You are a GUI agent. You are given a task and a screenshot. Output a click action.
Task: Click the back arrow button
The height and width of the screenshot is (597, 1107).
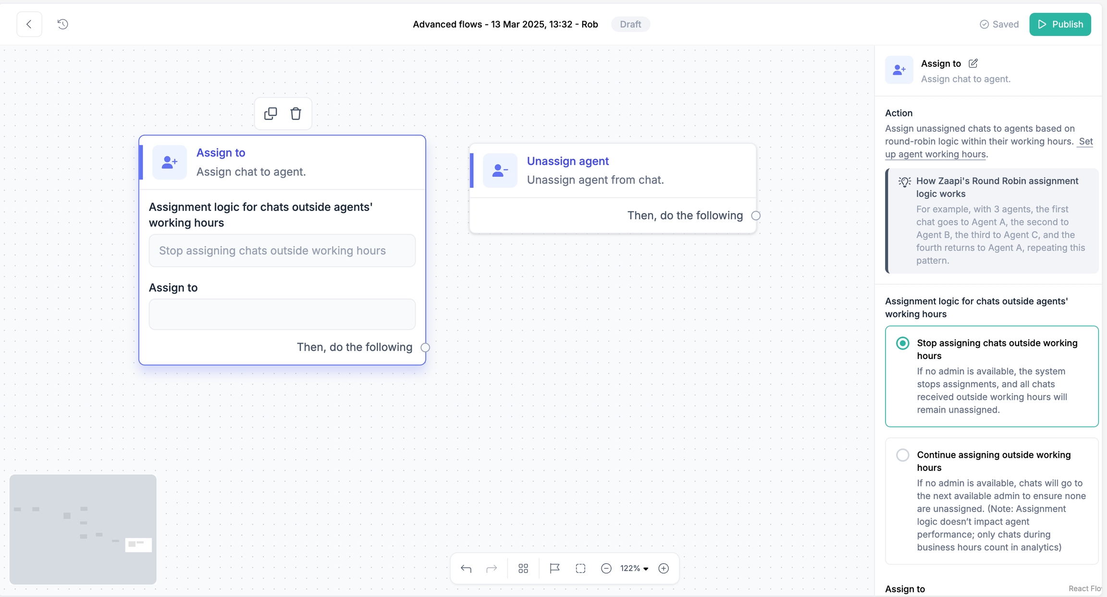[x=29, y=24]
